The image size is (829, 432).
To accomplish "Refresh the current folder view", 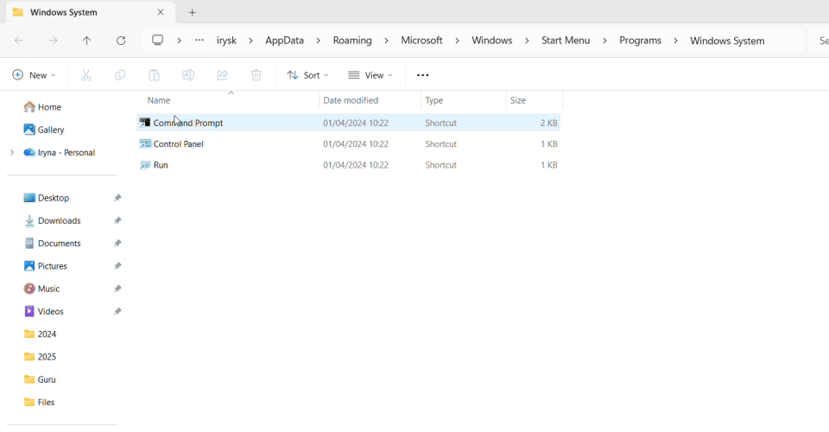I will pyautogui.click(x=121, y=41).
